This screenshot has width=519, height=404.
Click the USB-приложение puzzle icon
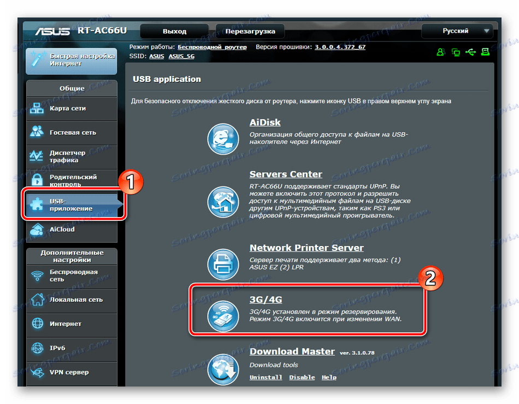(x=37, y=204)
